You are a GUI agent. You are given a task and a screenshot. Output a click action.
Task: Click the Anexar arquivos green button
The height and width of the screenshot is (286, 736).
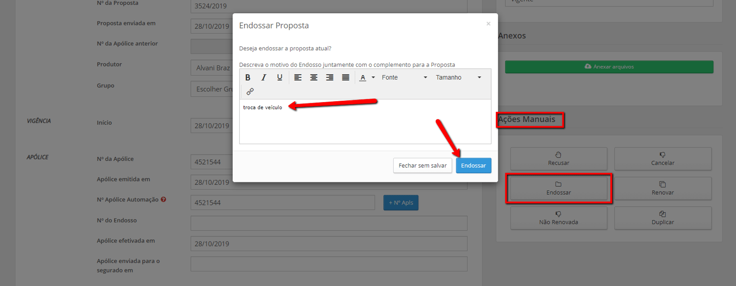point(609,67)
